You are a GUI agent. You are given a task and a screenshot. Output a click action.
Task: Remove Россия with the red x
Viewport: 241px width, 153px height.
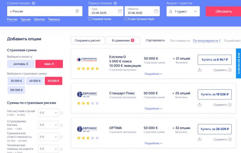(x=11, y=12)
